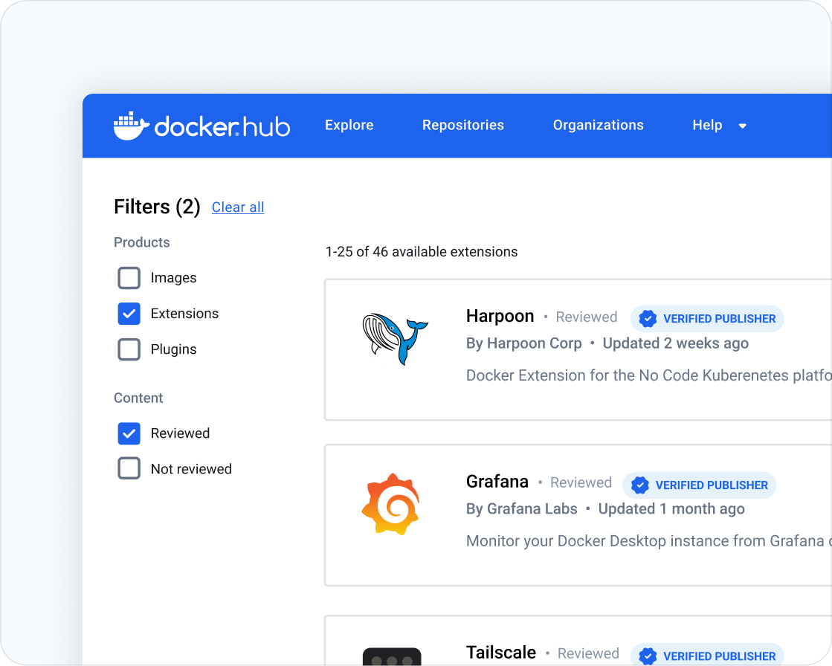Enable the Images product filter
832x666 pixels.
(129, 277)
